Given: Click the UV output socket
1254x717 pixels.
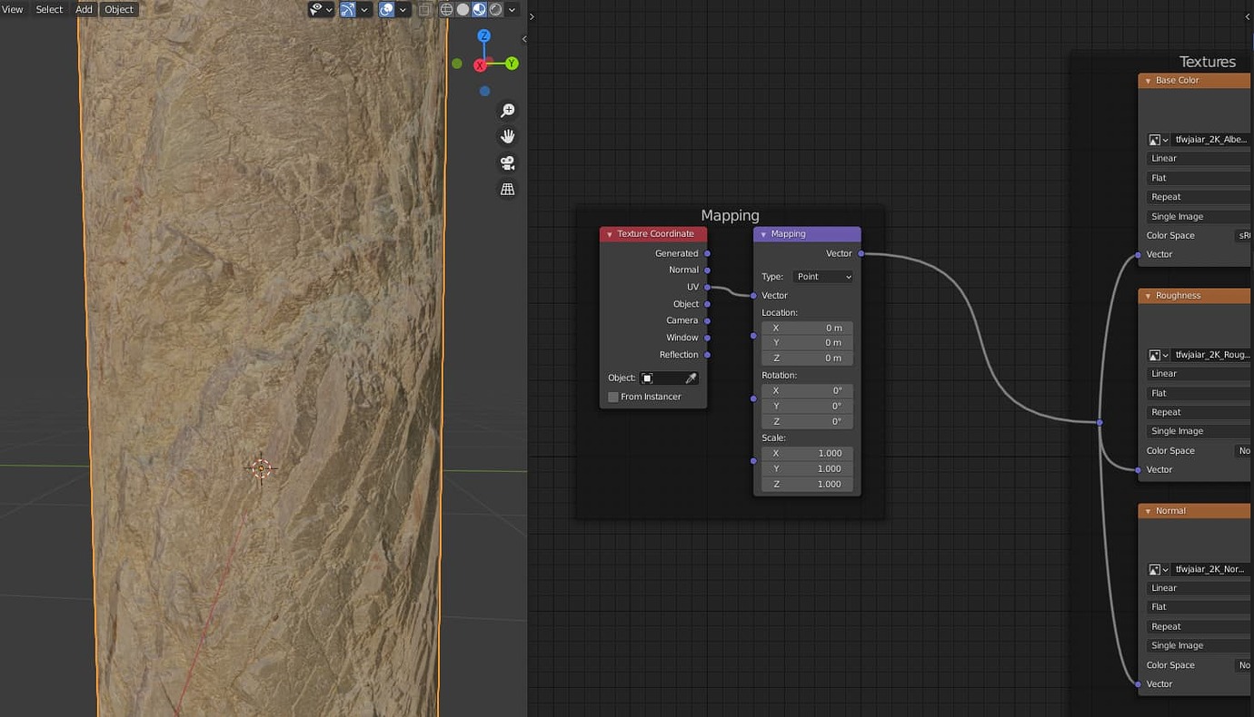Looking at the screenshot, I should pyautogui.click(x=707, y=287).
